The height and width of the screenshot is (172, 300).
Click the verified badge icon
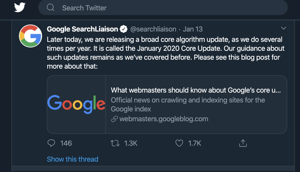click(124, 29)
